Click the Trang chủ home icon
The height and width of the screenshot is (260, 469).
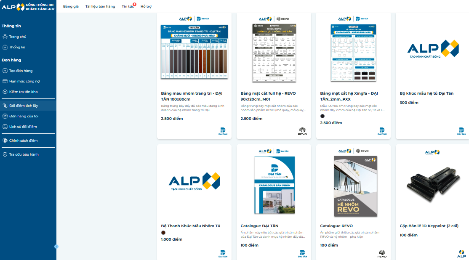coord(5,37)
